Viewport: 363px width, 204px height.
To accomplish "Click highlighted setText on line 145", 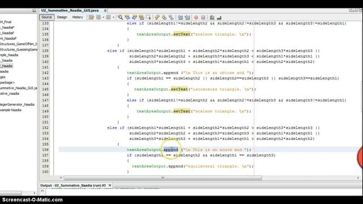I will click(x=179, y=89).
